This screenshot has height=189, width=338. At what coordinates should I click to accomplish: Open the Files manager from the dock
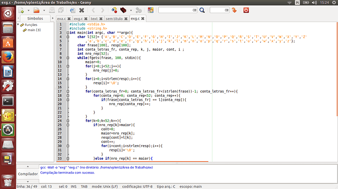click(x=8, y=28)
